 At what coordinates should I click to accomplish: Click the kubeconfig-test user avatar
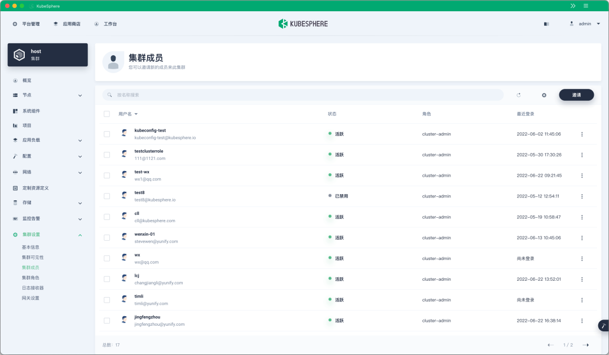click(124, 133)
